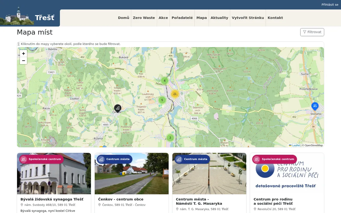The image size is (341, 213).
Task: Open Centrum pro rodinu a sociální péči title
Action: pos(273,201)
